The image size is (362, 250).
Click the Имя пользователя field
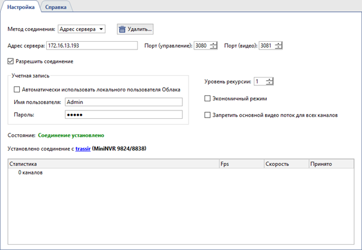pyautogui.click(x=123, y=102)
